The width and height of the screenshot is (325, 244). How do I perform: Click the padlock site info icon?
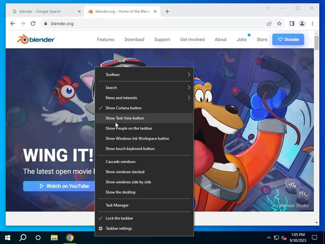point(46,24)
